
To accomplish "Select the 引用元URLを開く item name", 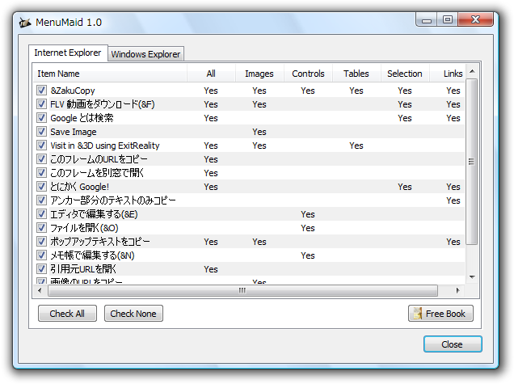I will (x=83, y=269).
